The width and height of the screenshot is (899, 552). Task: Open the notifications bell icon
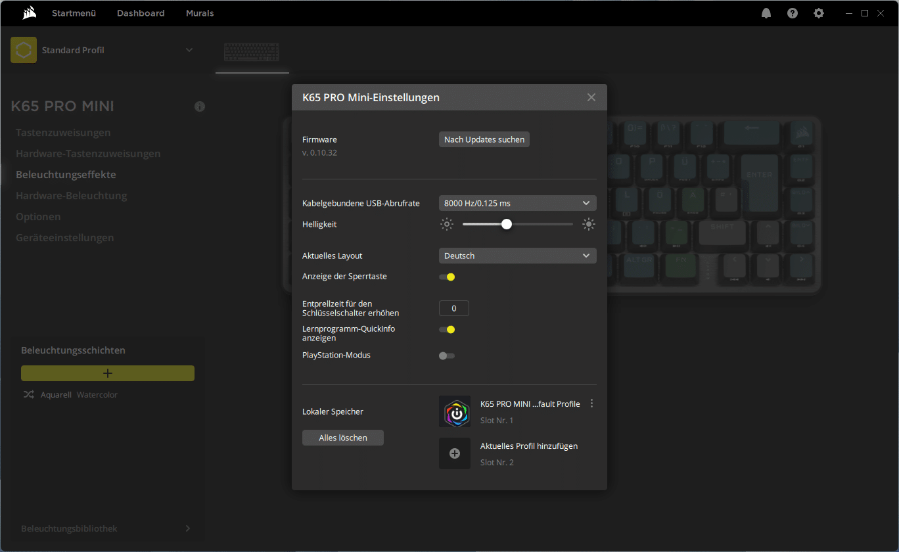(766, 13)
